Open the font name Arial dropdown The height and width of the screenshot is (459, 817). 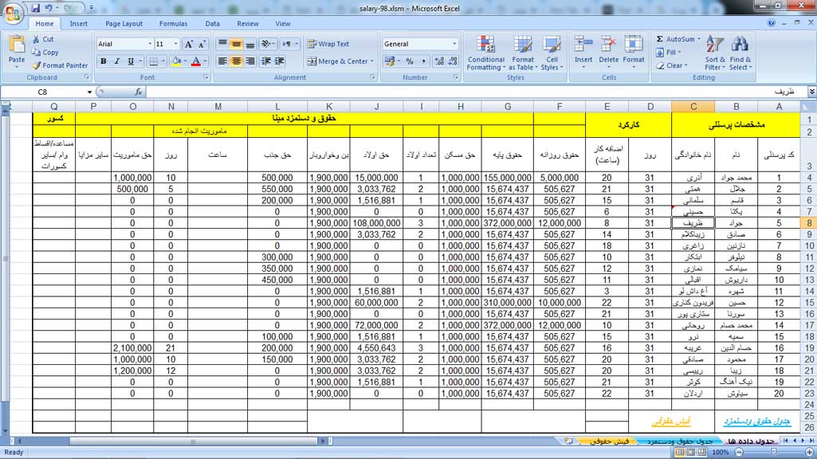coord(149,45)
